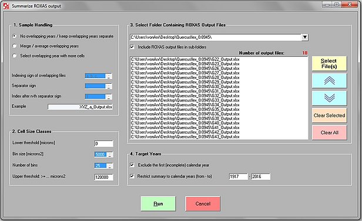
Task: Click the Clear All button
Action: click(329, 132)
